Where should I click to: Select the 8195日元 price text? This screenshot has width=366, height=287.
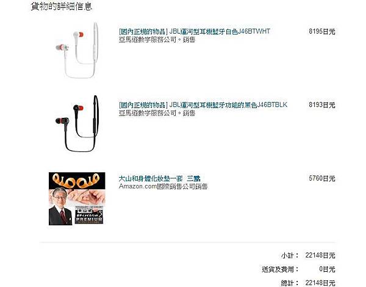click(322, 32)
